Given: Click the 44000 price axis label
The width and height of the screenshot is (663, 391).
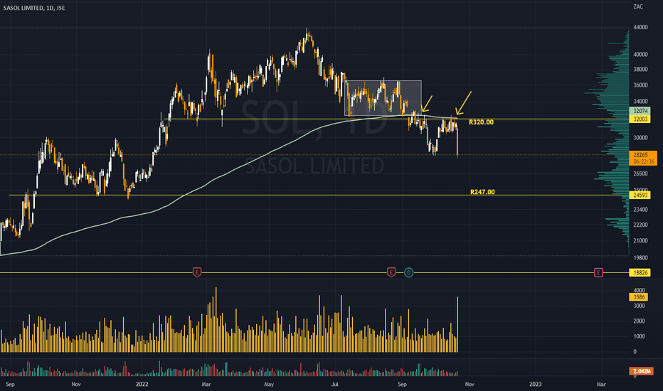Looking at the screenshot, I should [640, 27].
